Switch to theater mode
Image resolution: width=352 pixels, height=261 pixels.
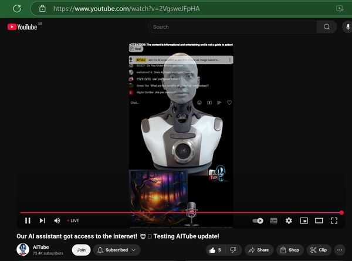[x=319, y=221]
